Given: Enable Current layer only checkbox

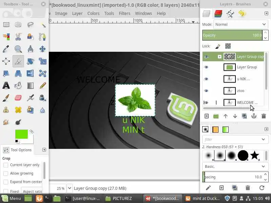Looking at the screenshot, I should coord(6,165).
